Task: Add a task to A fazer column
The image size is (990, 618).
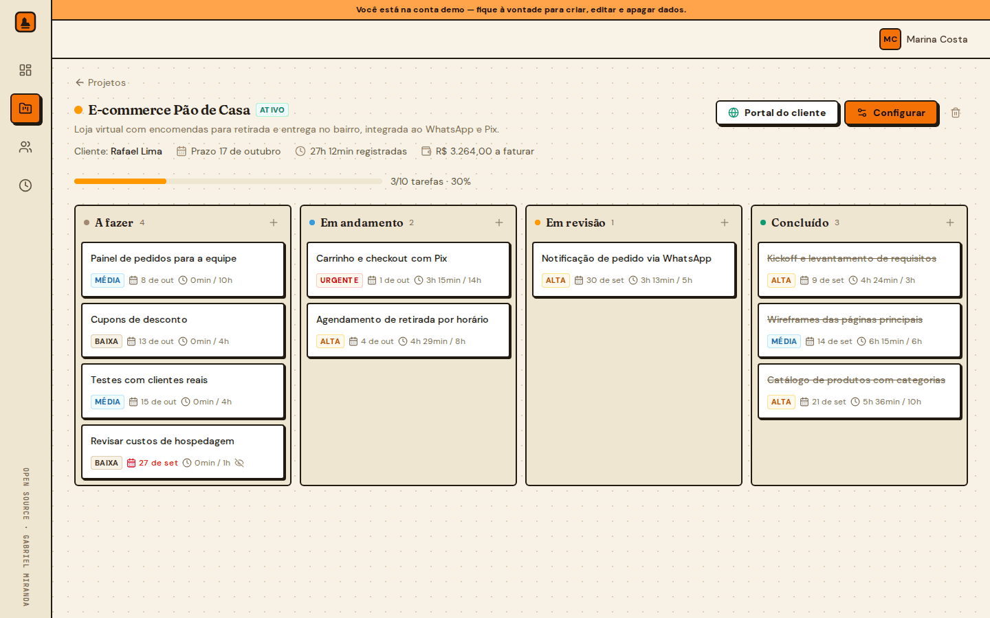Action: [274, 222]
